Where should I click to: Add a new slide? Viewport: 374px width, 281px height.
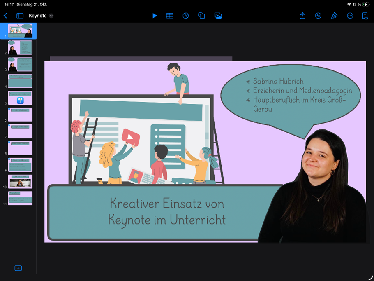click(18, 268)
